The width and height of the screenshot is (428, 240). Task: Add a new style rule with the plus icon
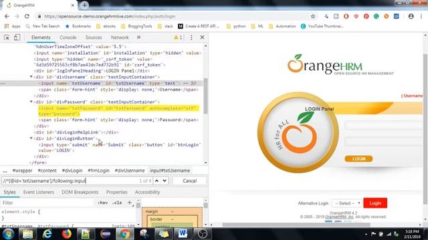[129, 203]
